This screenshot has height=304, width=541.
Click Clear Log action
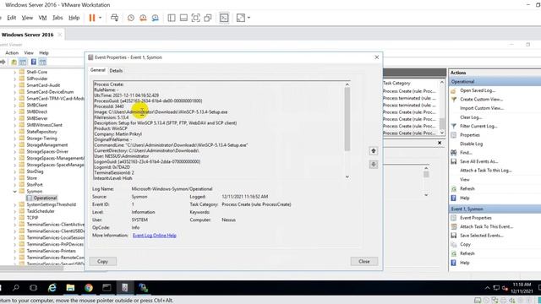point(471,117)
